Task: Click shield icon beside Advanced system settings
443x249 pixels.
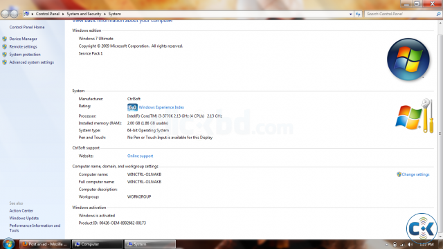Action: click(x=5, y=62)
